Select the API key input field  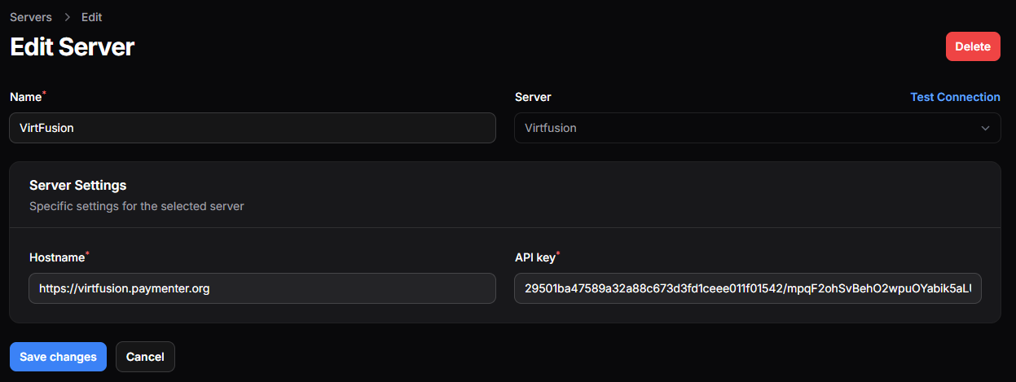pos(748,288)
